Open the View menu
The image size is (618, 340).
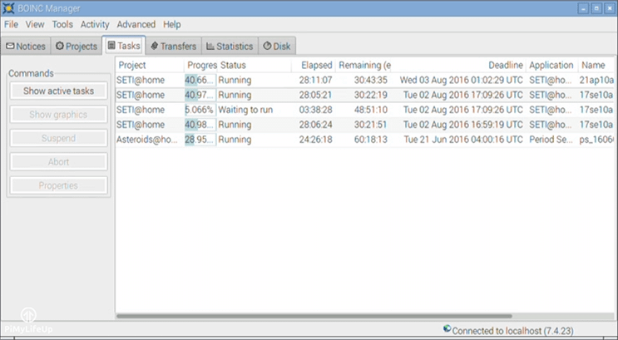pos(35,24)
